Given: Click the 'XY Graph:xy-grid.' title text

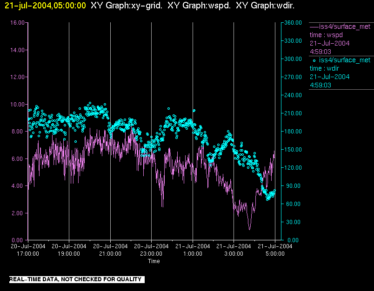Looking at the screenshot, I should click(x=127, y=6).
